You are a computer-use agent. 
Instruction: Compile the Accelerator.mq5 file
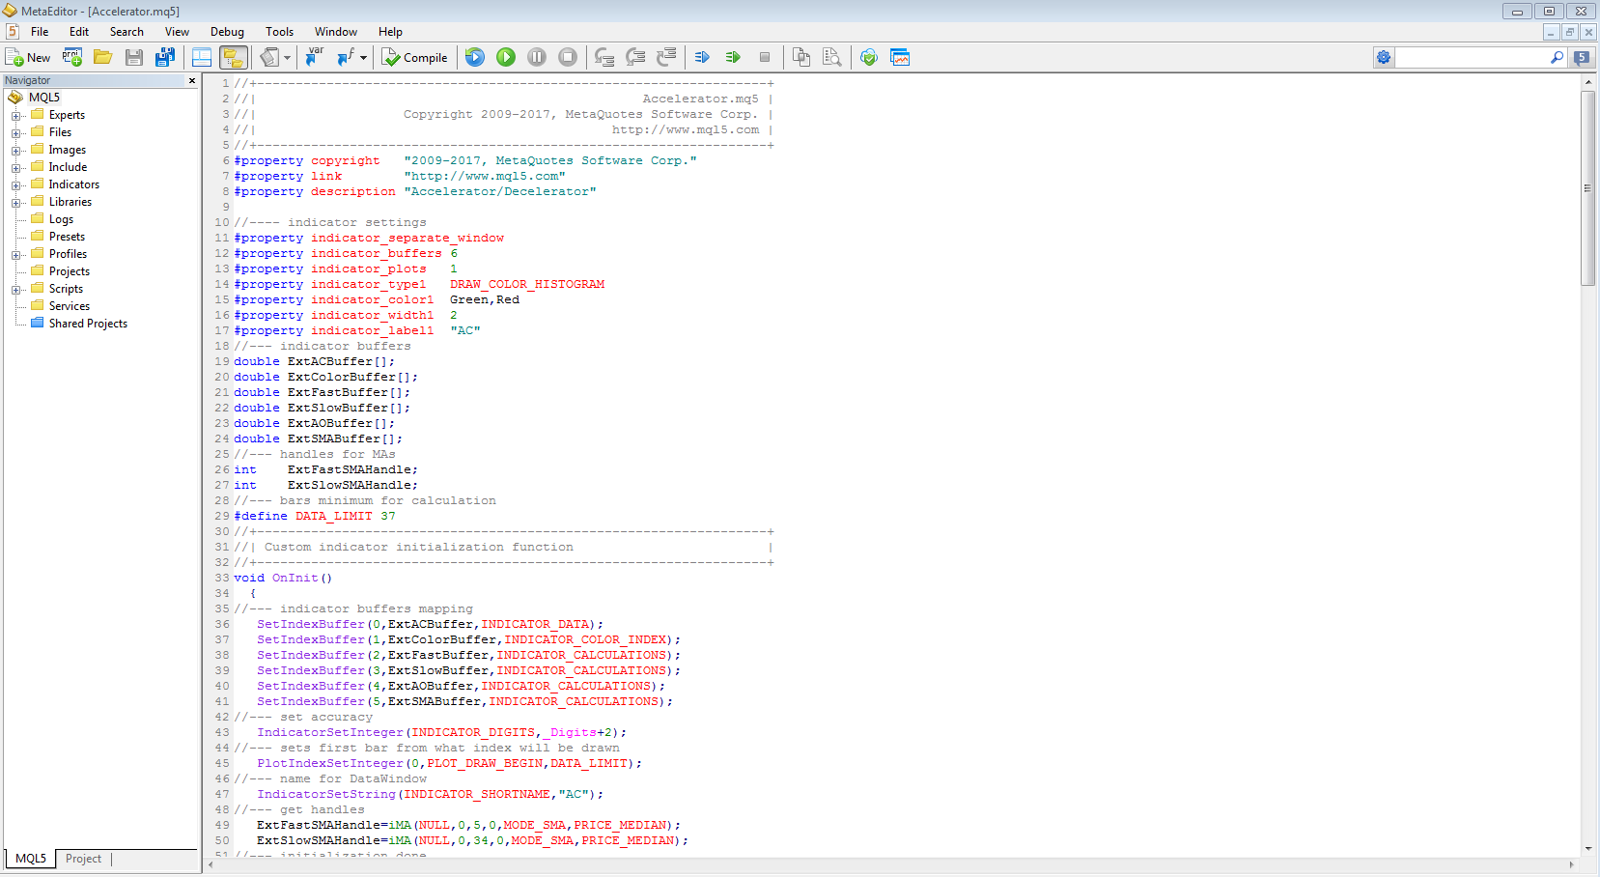tap(415, 58)
